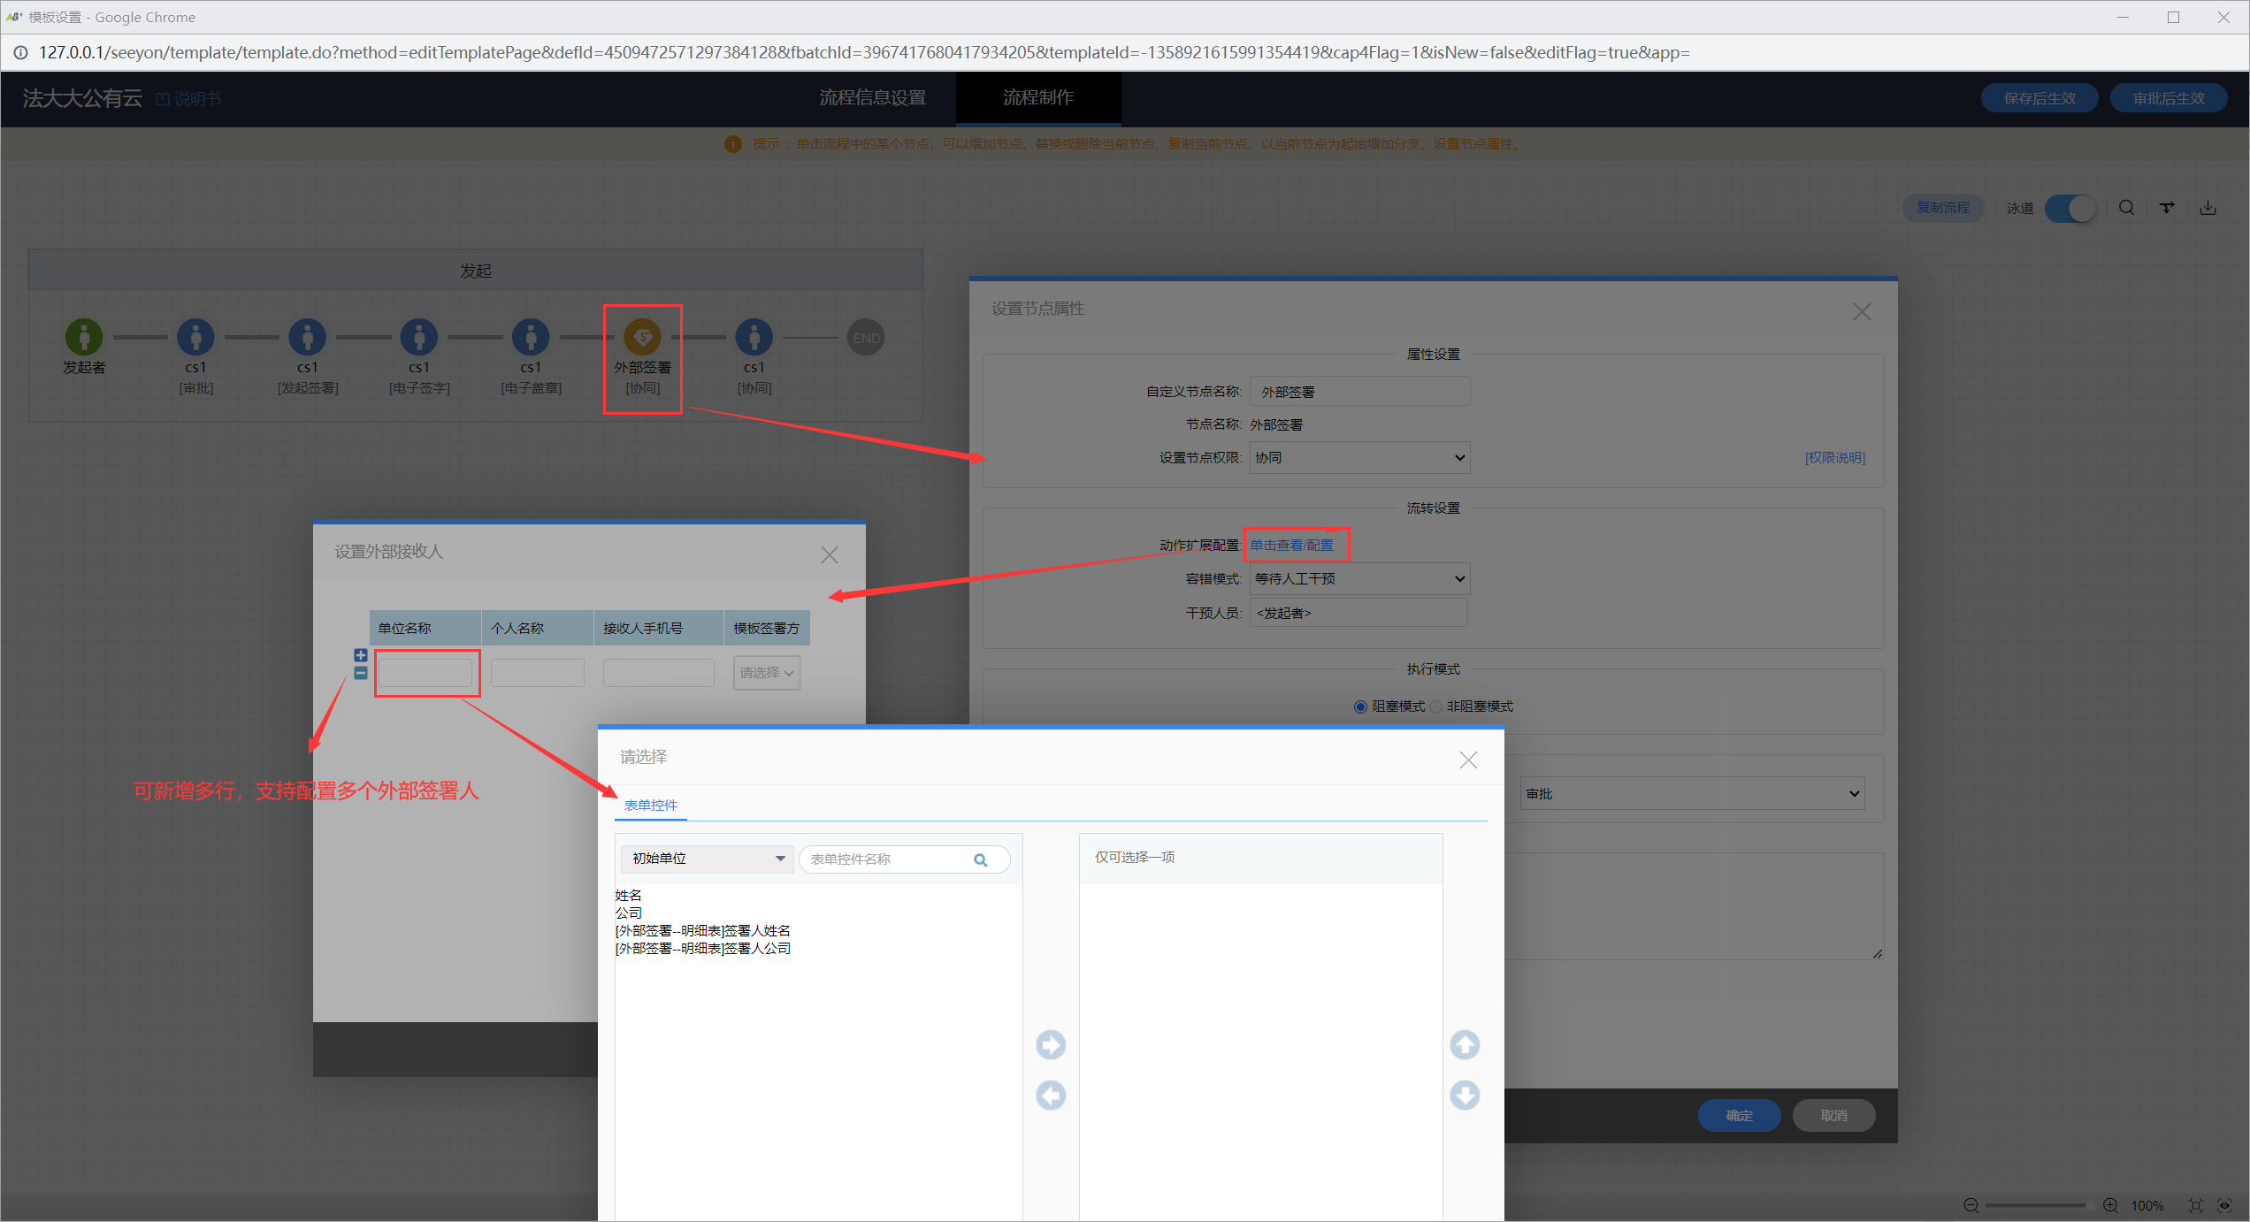This screenshot has height=1222, width=2250.
Task: Click the search magnifier in form control field
Action: (980, 859)
